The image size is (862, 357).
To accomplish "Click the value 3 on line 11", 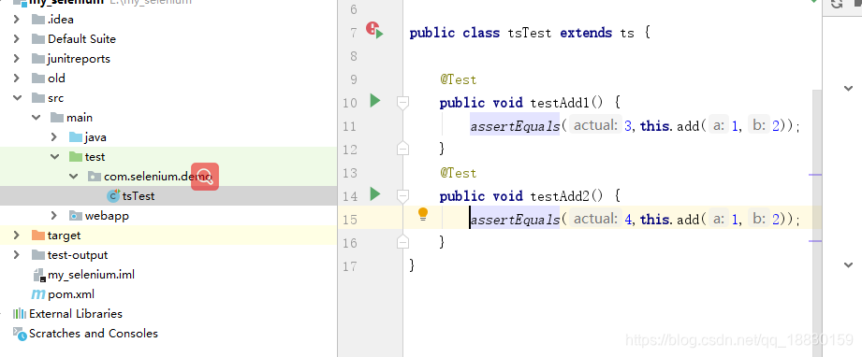I will 628,126.
